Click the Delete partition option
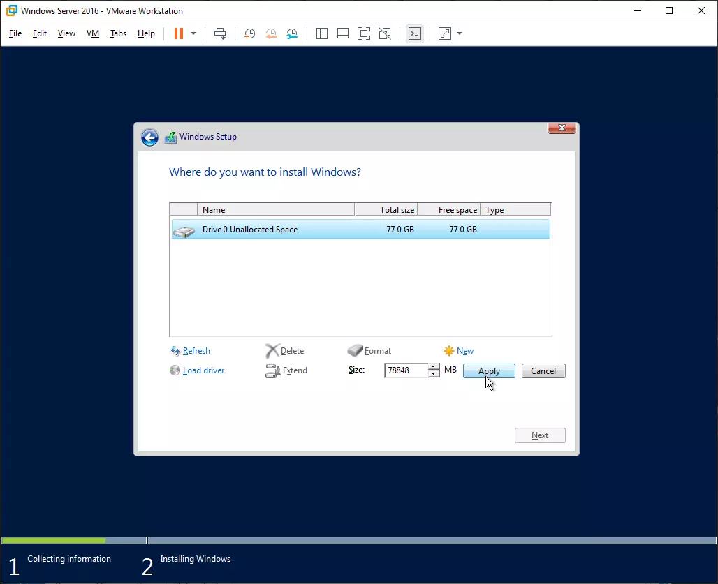 (292, 351)
